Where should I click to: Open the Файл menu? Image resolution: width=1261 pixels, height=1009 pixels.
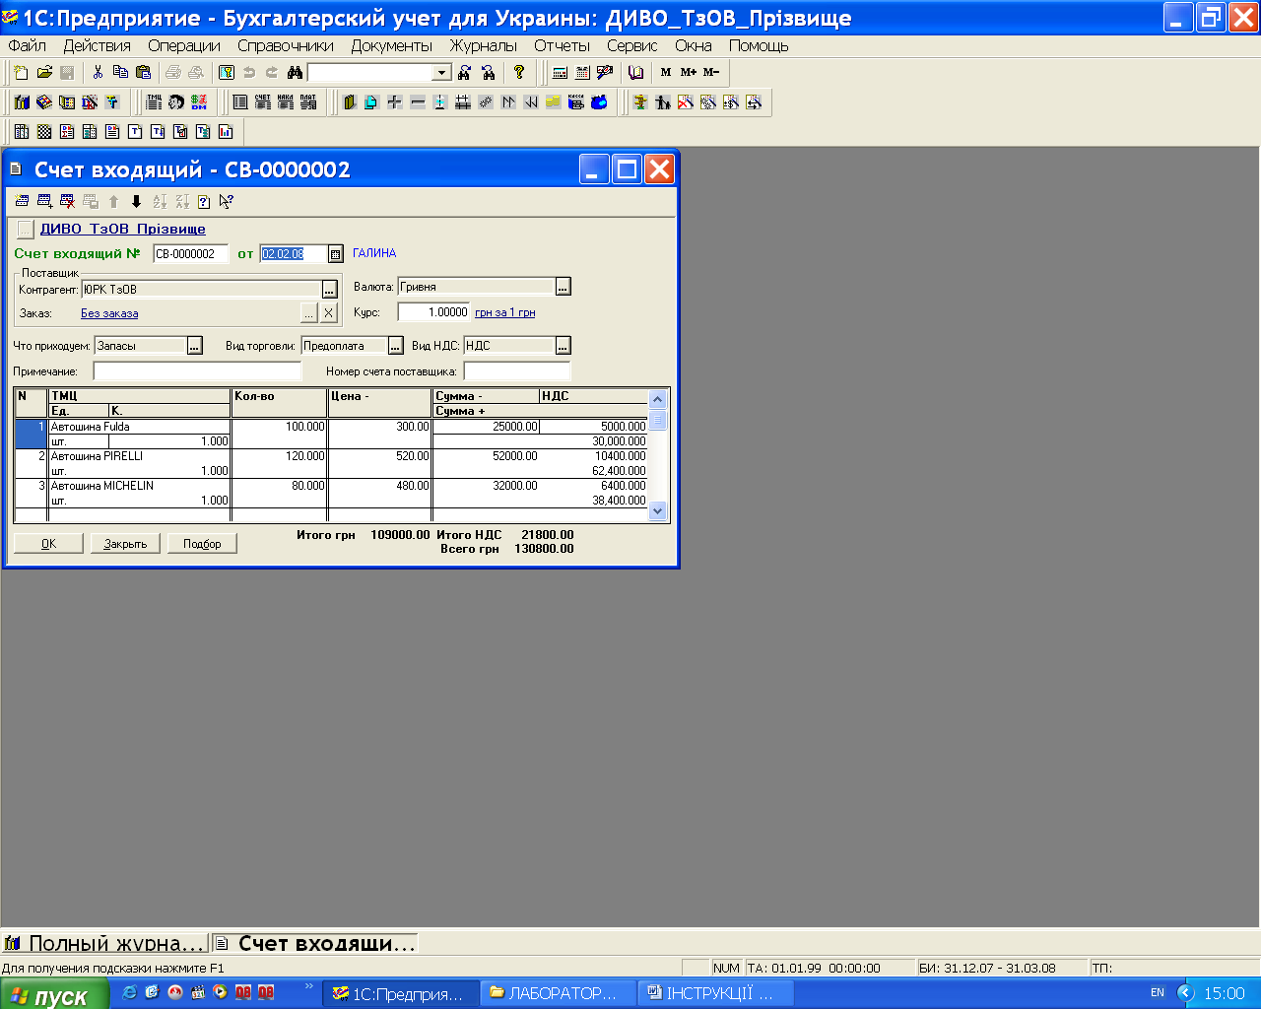click(x=28, y=45)
